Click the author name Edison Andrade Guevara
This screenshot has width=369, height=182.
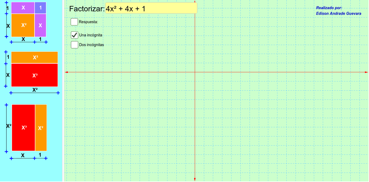click(x=338, y=13)
